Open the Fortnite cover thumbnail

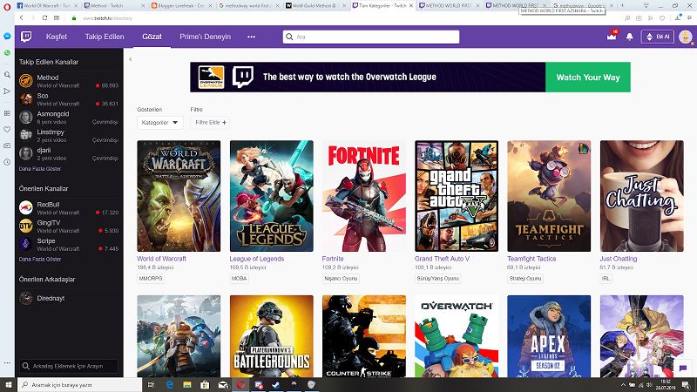(363, 196)
